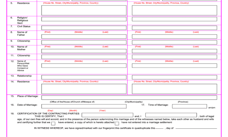Click the 'Place of Marriage:' label
Screen dimensions: 228x137
(28, 96)
